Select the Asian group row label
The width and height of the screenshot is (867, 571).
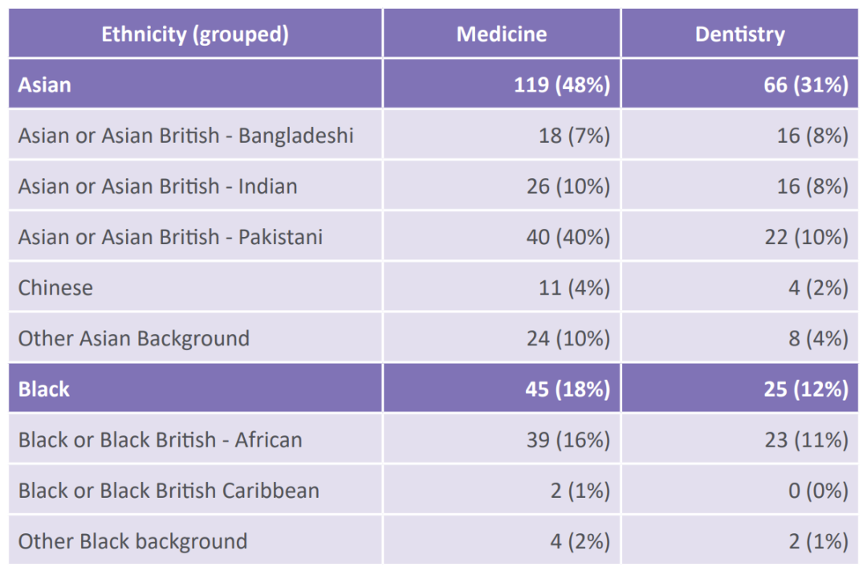[x=45, y=84]
